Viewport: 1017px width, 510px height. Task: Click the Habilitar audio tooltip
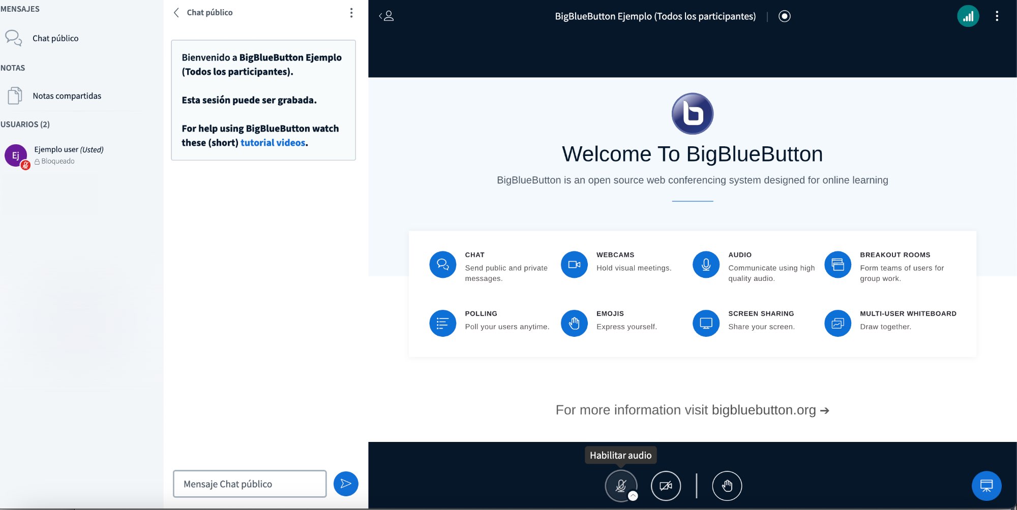click(620, 455)
